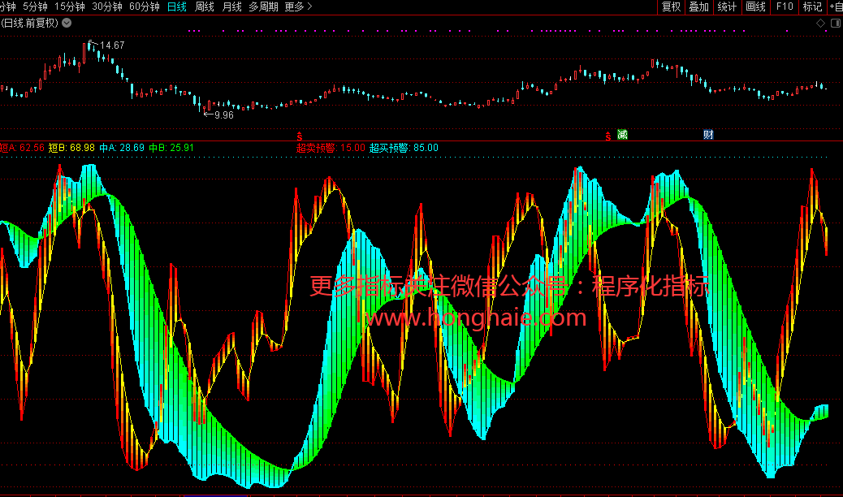Switch to the 周线 weekly period
The width and height of the screenshot is (843, 497).
pos(205,6)
